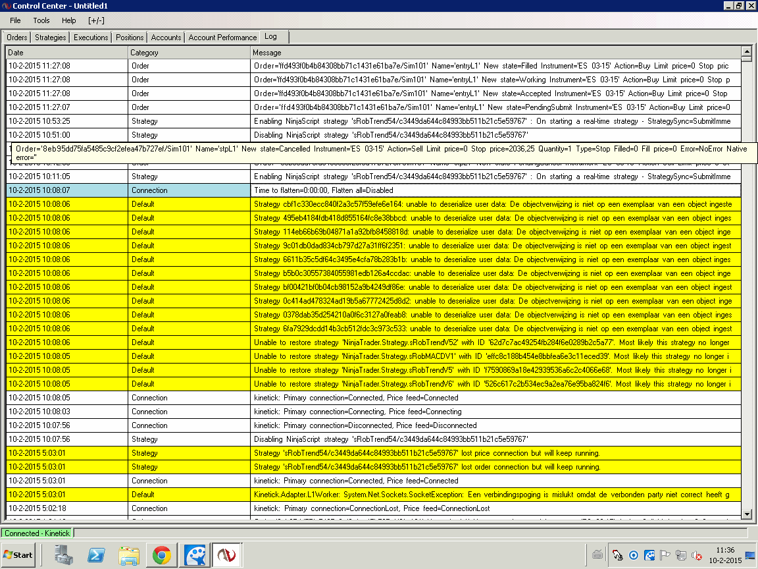Image resolution: width=758 pixels, height=569 pixels.
Task: Select the Unable to restore sRobMACDV1 row
Action: pos(374,356)
